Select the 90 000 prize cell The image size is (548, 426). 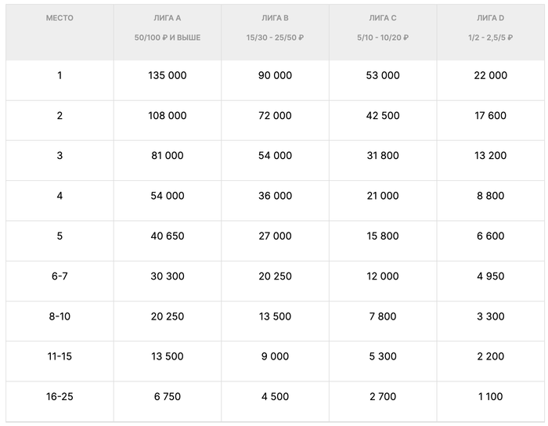point(275,76)
